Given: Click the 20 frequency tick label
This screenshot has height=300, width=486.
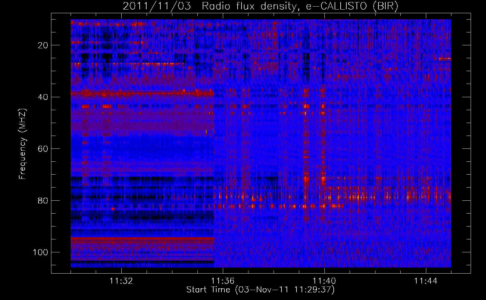Looking at the screenshot, I should click(x=43, y=45).
